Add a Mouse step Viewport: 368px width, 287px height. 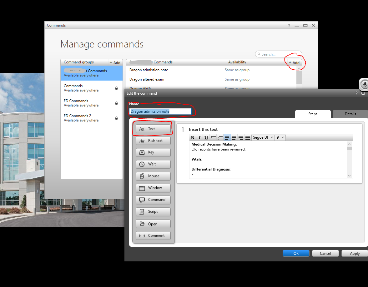153,176
